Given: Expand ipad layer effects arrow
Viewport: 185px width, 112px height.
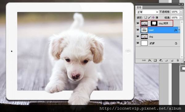Looking at the screenshot, I should click(x=179, y=30).
